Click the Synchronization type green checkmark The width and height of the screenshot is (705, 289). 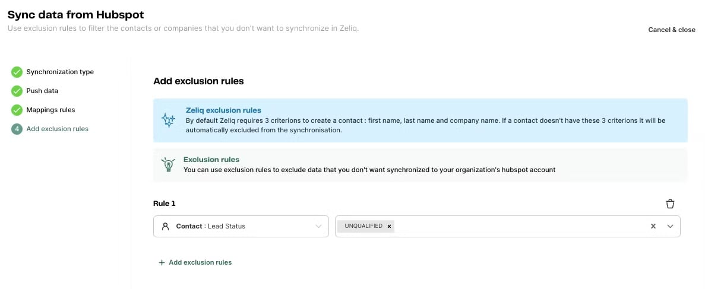coord(17,72)
